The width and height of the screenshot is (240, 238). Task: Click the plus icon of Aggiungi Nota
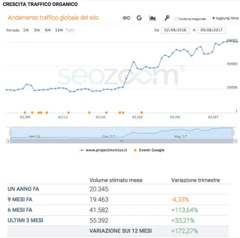[x=214, y=18]
